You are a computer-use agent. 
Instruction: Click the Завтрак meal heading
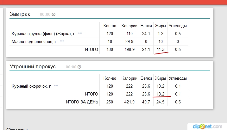pos(20,14)
